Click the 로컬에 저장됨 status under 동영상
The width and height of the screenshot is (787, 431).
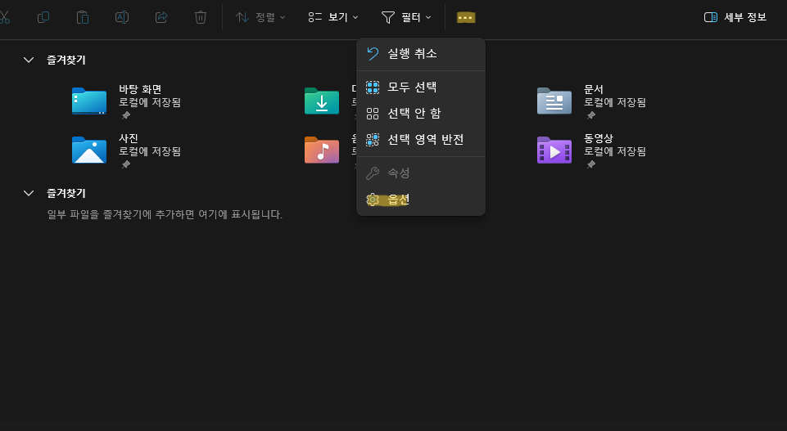(615, 151)
